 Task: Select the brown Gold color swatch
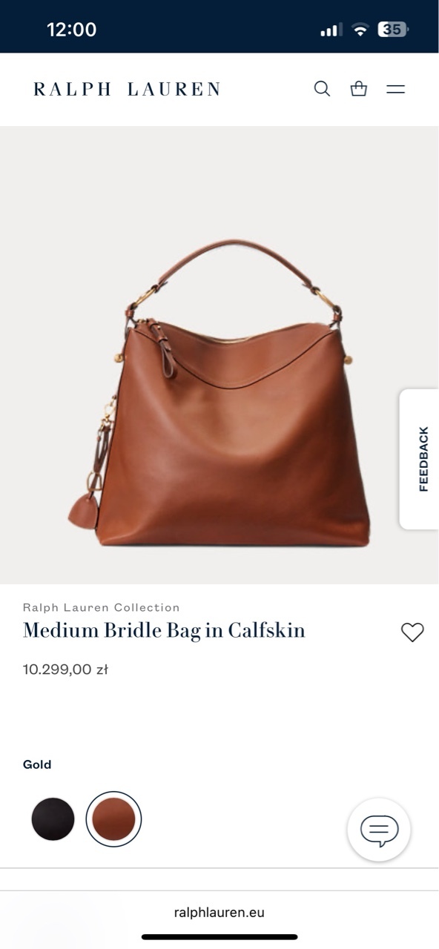point(113,819)
